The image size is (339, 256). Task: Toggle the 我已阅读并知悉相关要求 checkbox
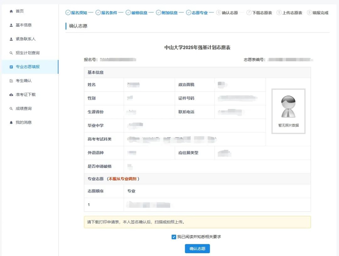(x=174, y=237)
